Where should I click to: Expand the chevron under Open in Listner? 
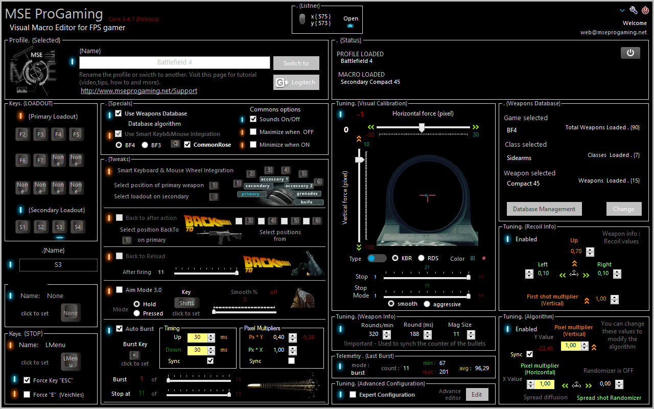tap(350, 25)
